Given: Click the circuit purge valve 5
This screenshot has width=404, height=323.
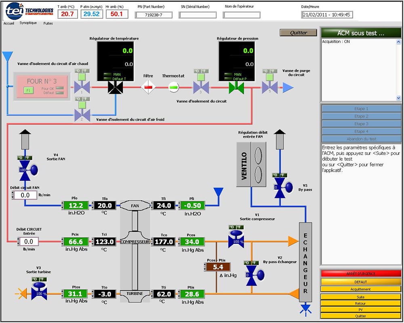Looking at the screenshot, I should tap(269, 87).
